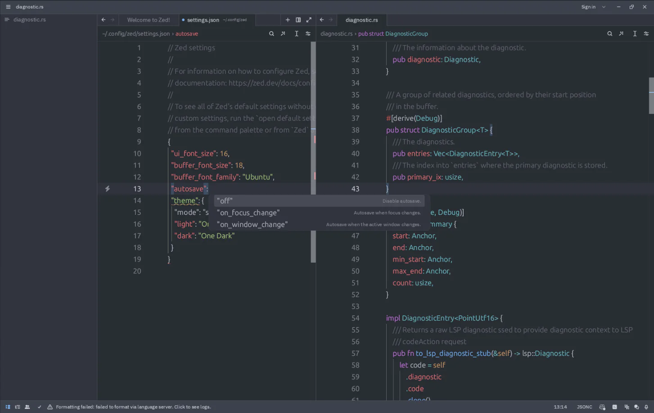
Task: Open the JSONC language selector
Action: tap(585, 407)
